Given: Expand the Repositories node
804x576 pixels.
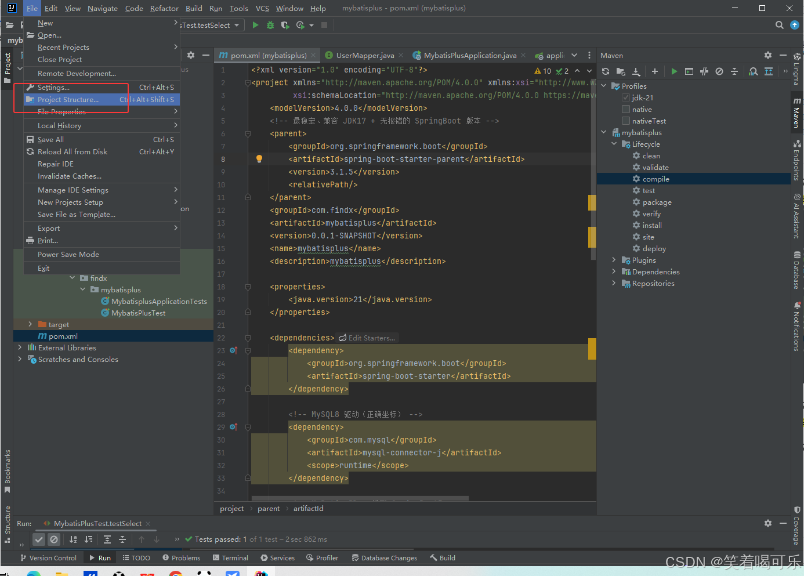Looking at the screenshot, I should pyautogui.click(x=614, y=283).
